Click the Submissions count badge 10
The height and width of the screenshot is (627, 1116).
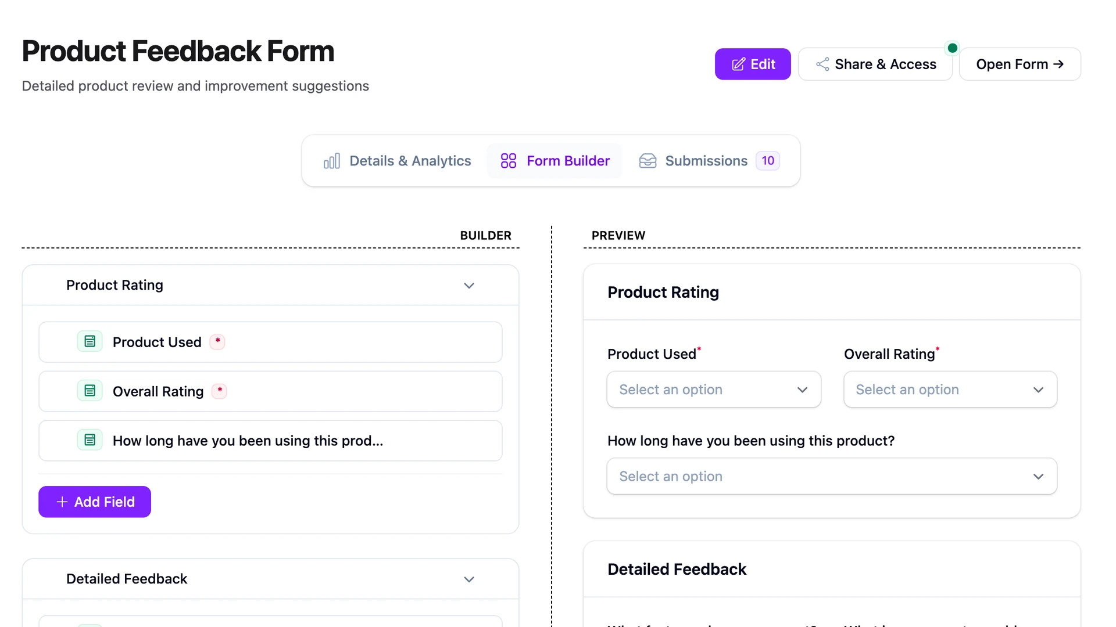(768, 161)
